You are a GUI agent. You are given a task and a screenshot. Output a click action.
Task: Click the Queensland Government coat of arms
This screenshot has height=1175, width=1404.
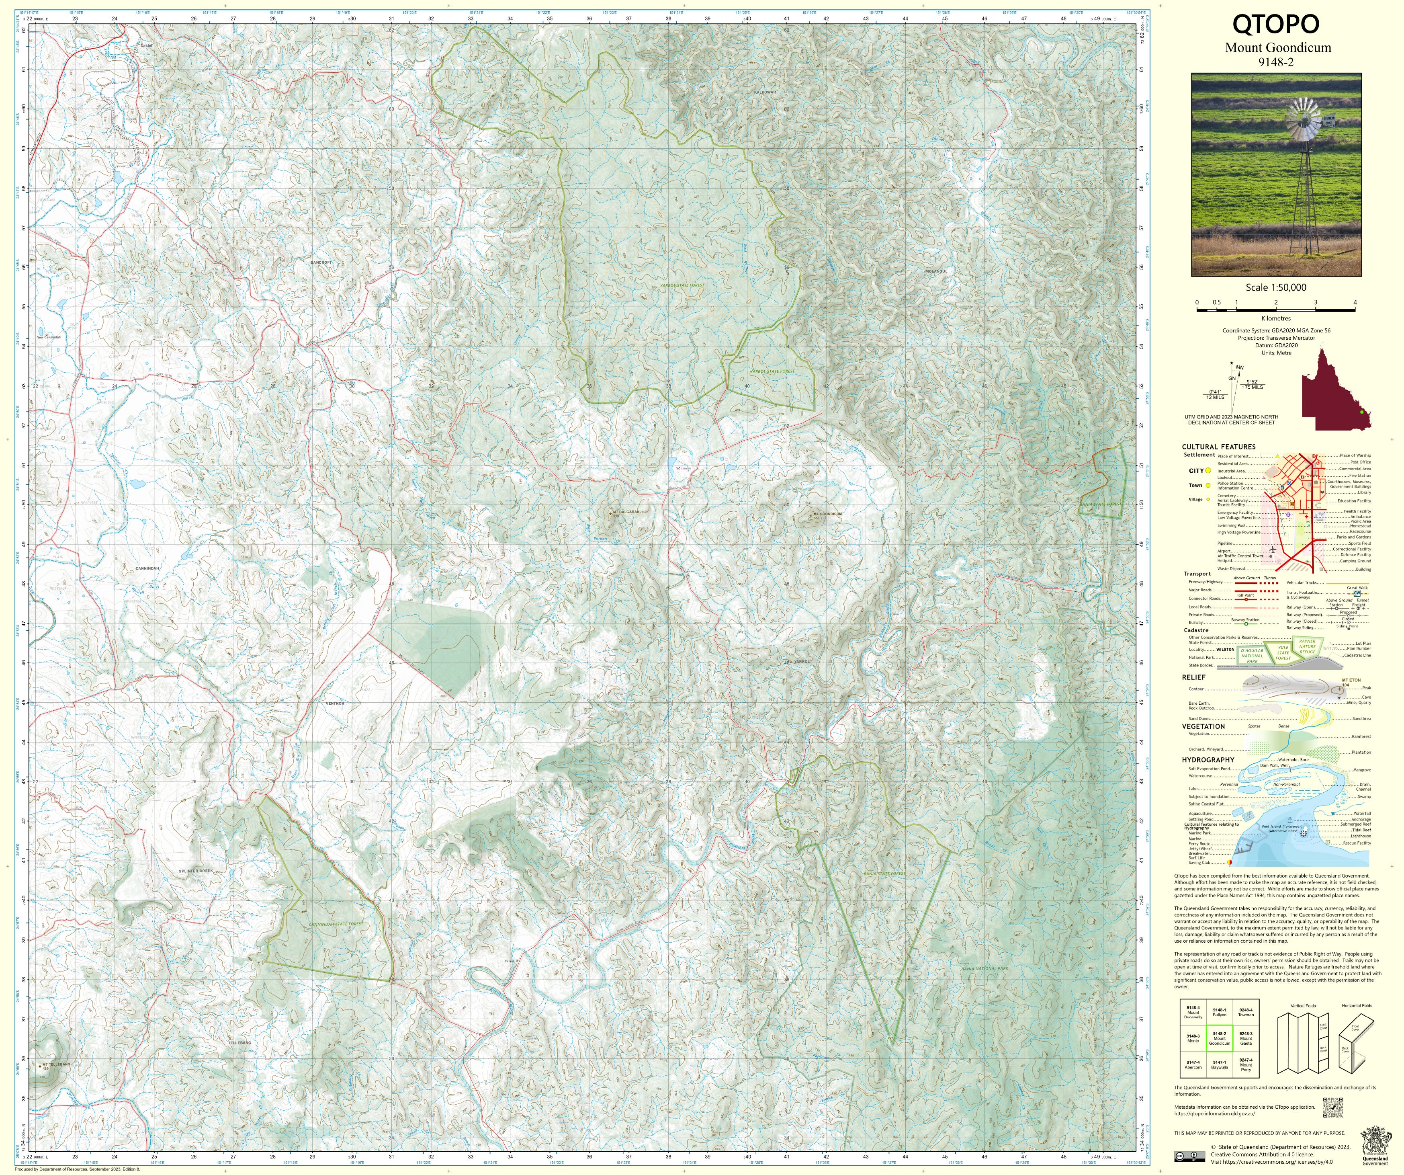pyautogui.click(x=1375, y=1142)
